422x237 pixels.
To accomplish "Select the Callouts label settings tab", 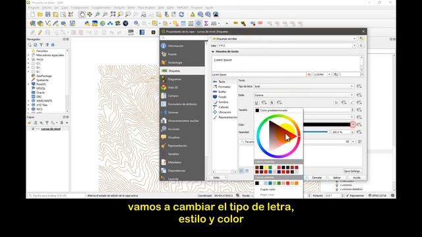I will tap(224, 107).
